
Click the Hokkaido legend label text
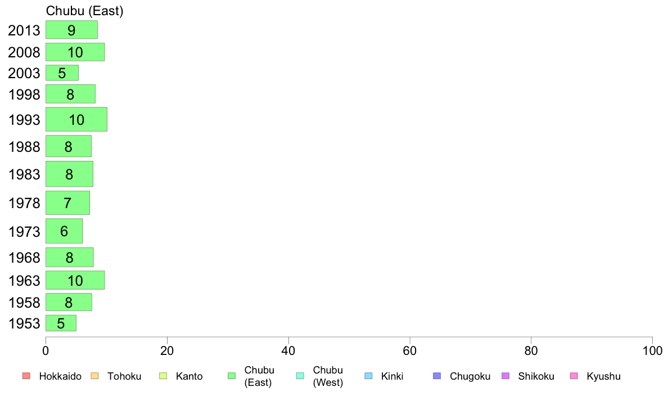pyautogui.click(x=60, y=376)
